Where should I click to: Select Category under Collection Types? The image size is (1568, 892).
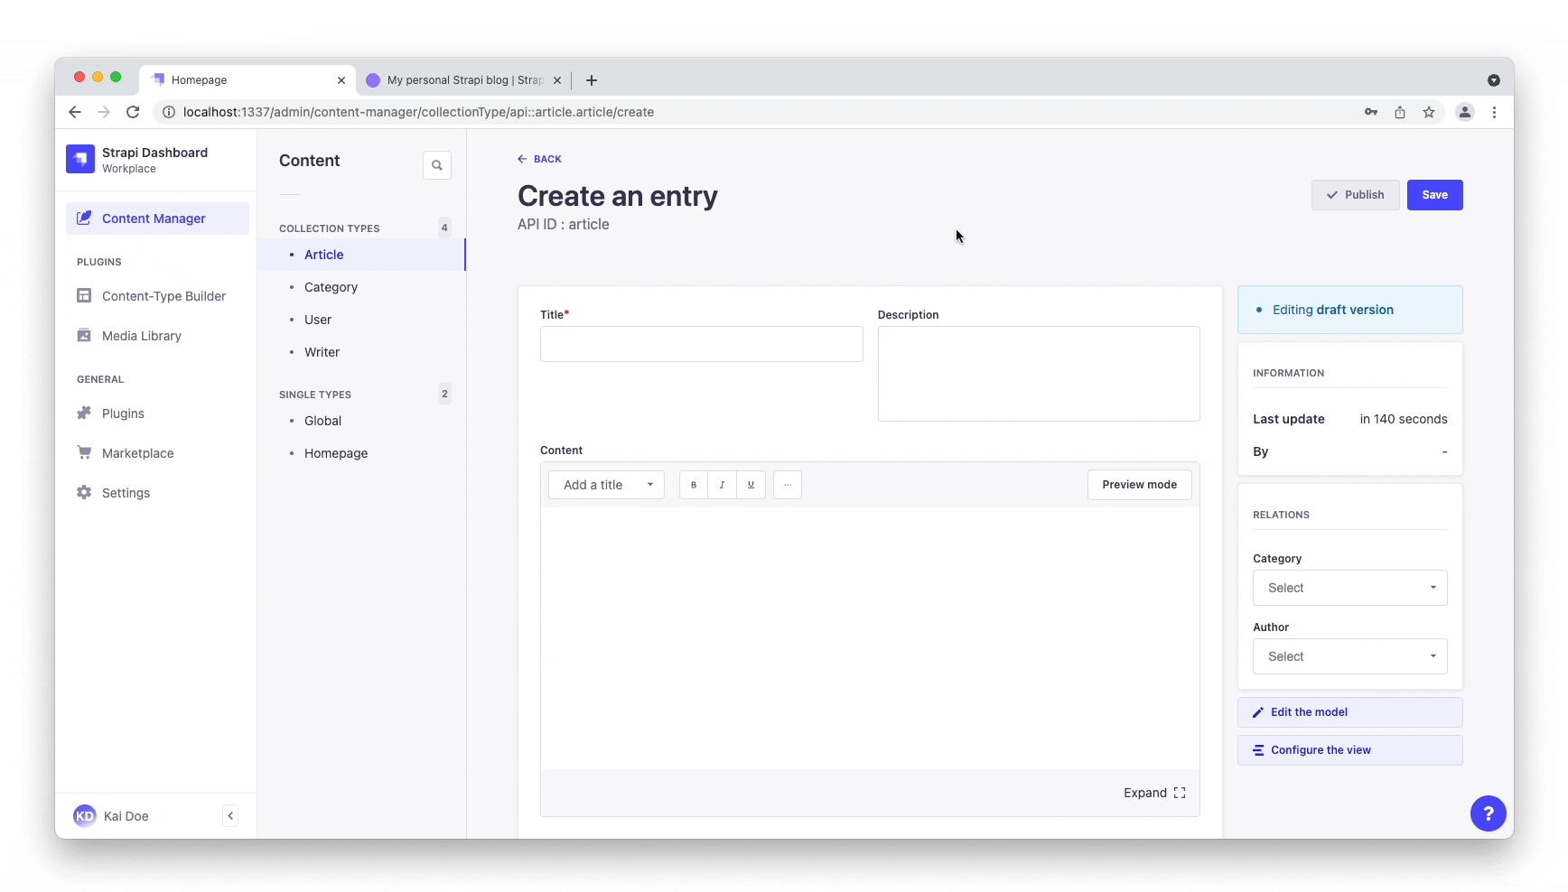(x=331, y=287)
